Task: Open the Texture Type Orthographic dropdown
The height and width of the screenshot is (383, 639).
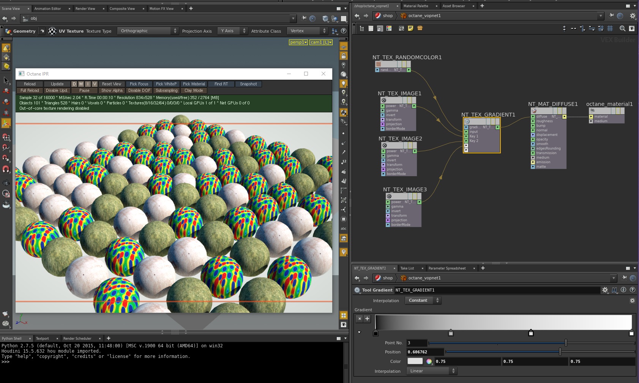Action: 148,31
